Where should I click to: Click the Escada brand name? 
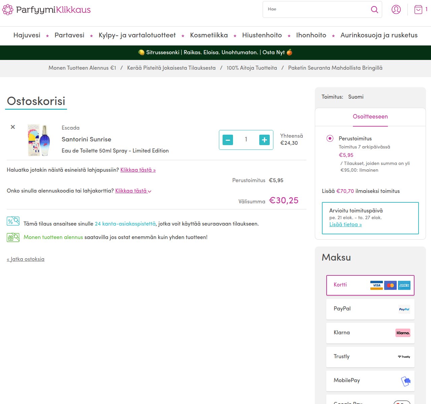pyautogui.click(x=71, y=128)
